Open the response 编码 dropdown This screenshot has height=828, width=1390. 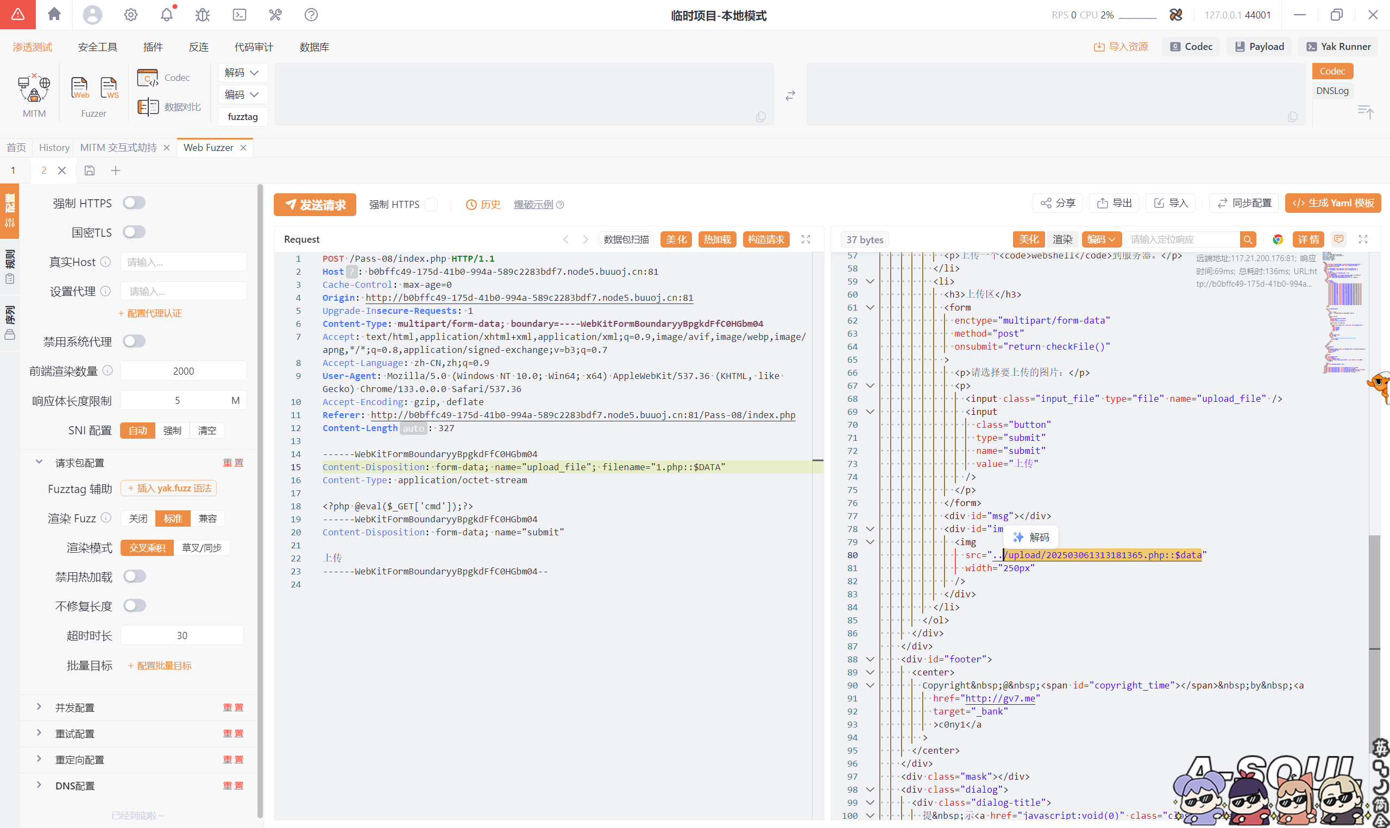tap(1100, 239)
